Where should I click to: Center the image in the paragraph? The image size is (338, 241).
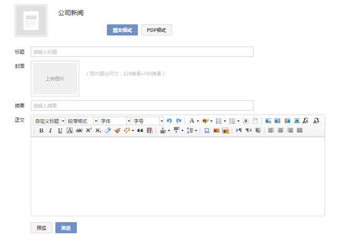[297, 121]
